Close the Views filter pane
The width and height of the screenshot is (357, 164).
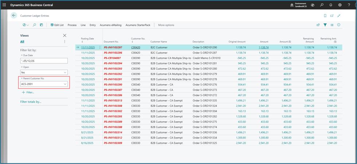tap(65, 35)
